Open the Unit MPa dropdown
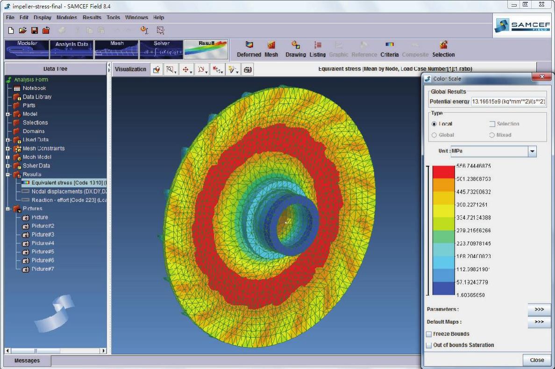 (532, 151)
